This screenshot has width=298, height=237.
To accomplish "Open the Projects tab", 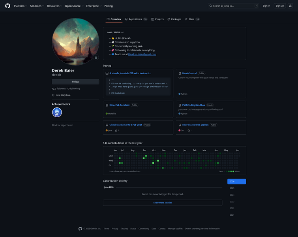I will click(157, 19).
